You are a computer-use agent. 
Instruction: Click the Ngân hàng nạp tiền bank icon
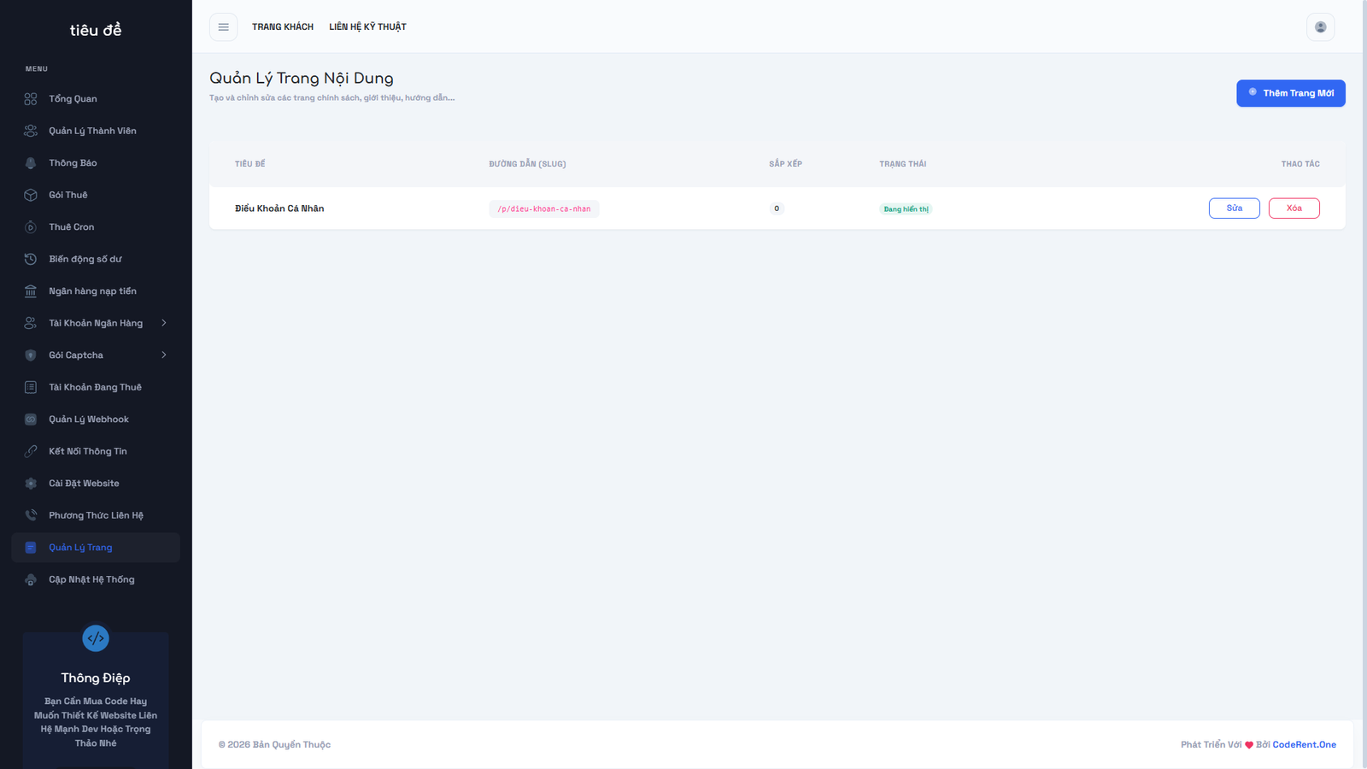(x=31, y=291)
